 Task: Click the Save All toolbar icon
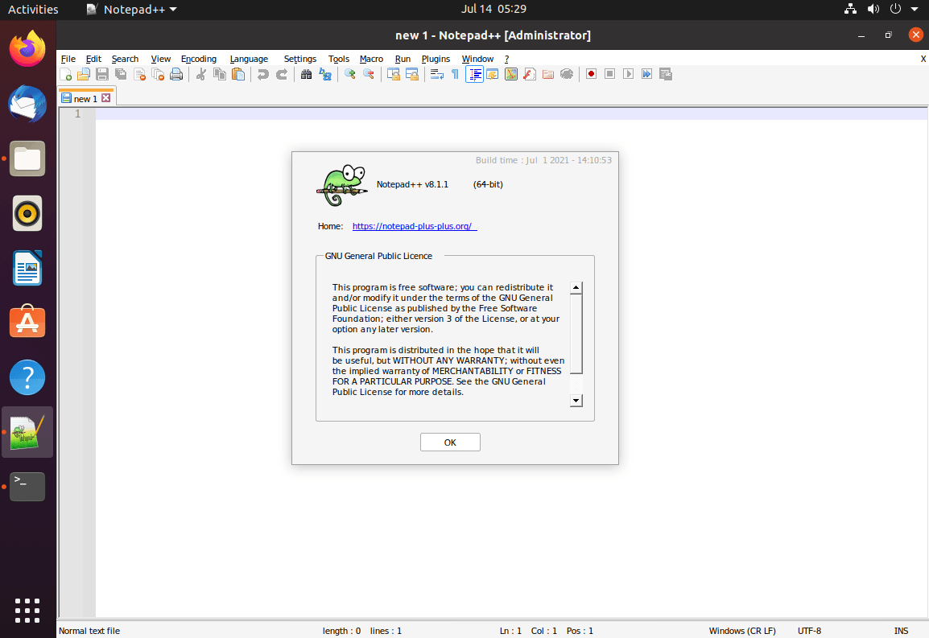coord(121,74)
